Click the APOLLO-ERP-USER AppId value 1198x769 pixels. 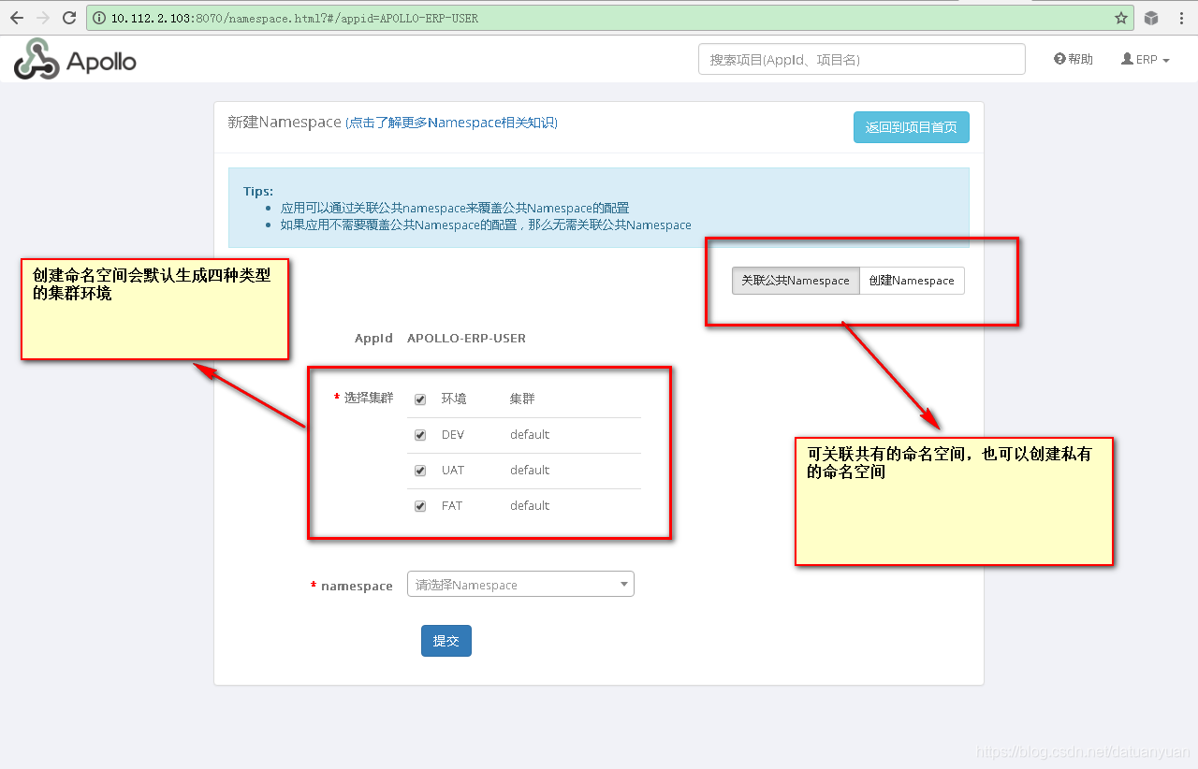pyautogui.click(x=466, y=338)
